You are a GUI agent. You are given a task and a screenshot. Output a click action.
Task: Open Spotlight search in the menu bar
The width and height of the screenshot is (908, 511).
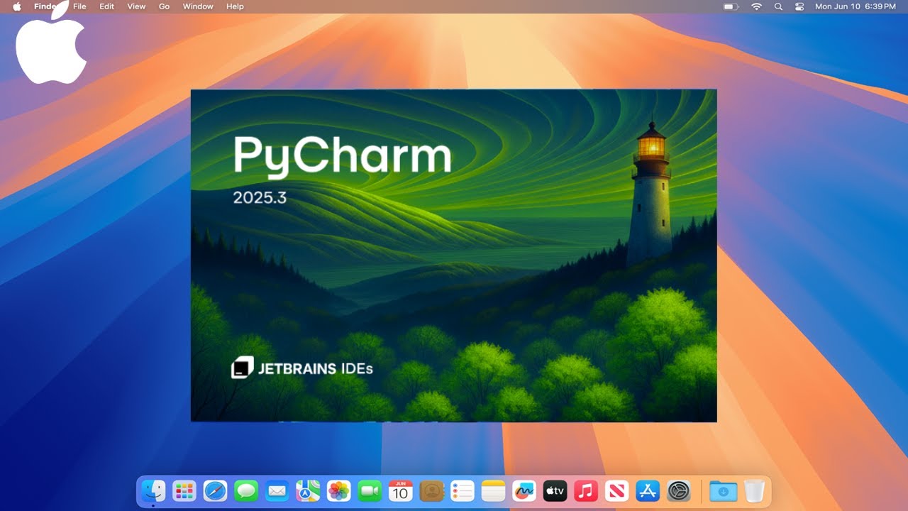click(778, 6)
